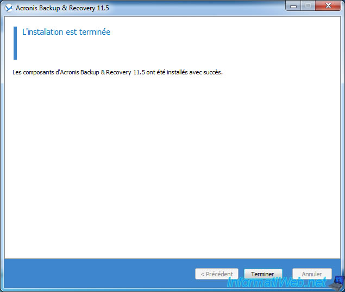Screen dimensions: 345x292
Task: Click the greyed-out Précédent button
Action: pyautogui.click(x=216, y=274)
